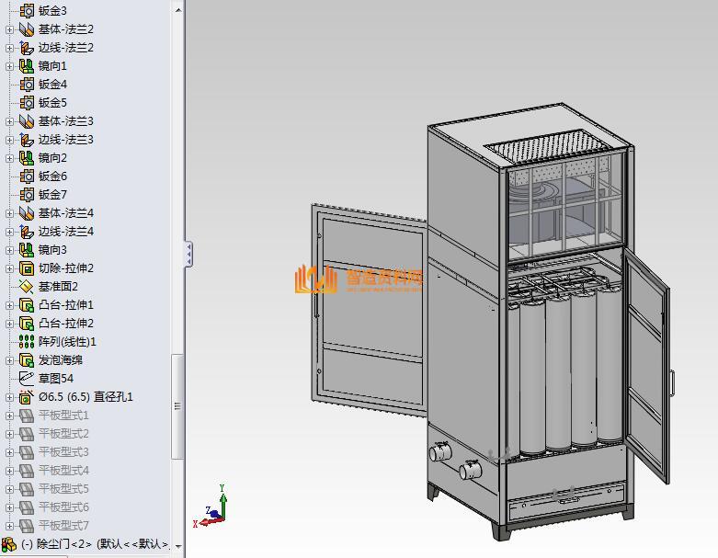Click the 钣金3 sheet metal icon

pyautogui.click(x=27, y=10)
